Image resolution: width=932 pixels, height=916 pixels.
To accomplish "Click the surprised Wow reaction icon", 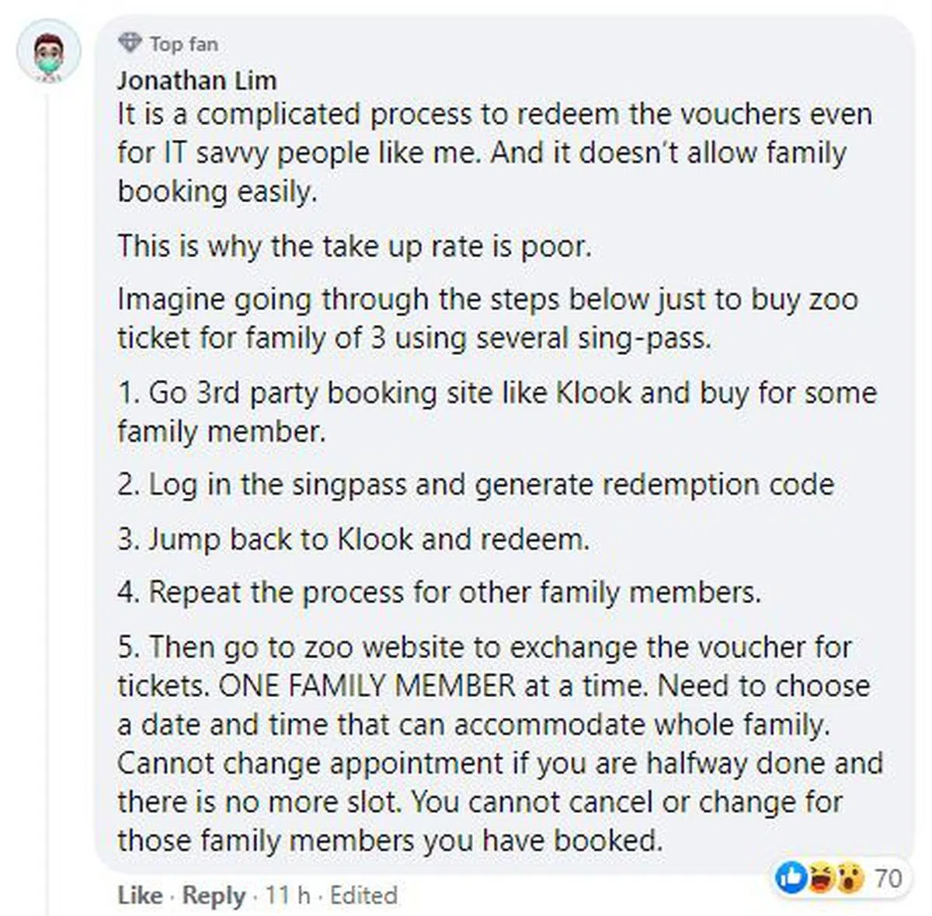I will [x=850, y=878].
